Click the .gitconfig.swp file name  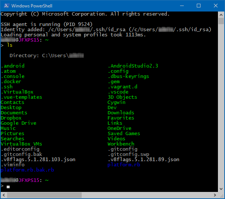click(x=128, y=154)
